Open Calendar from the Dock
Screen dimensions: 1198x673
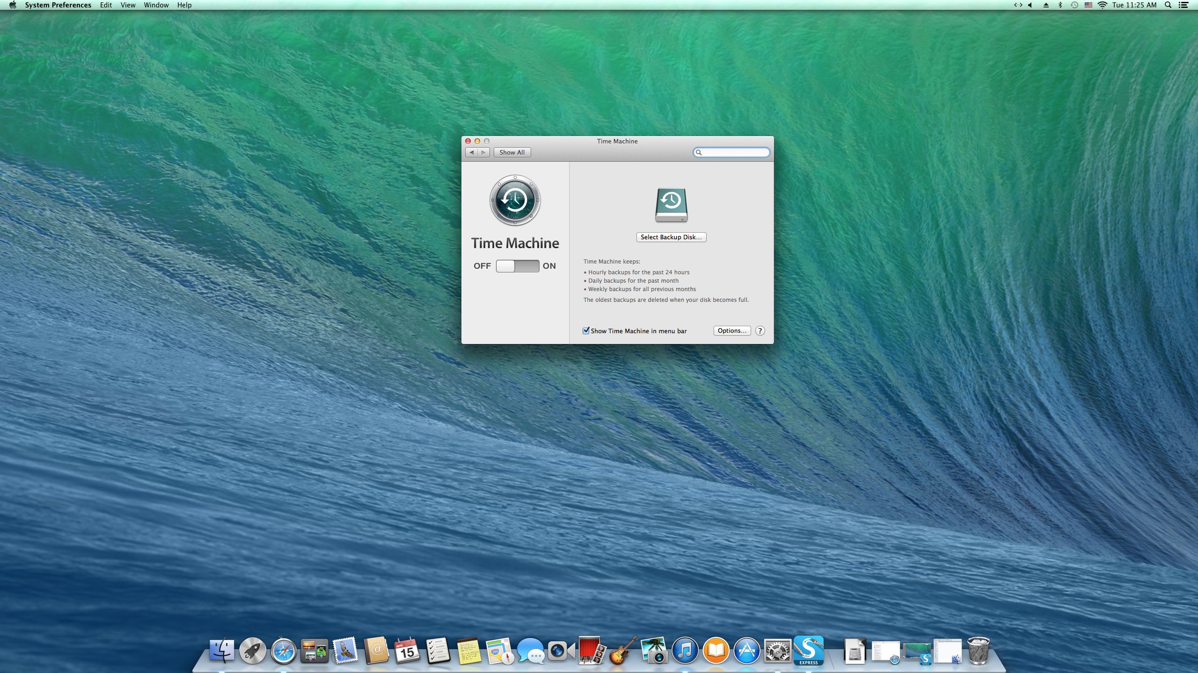point(407,650)
